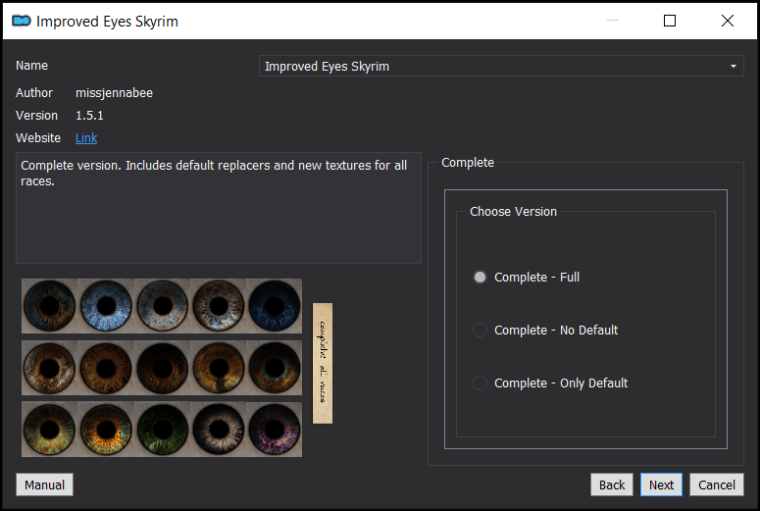Viewport: 760px width, 511px height.
Task: Choose Complete - No Default version
Action: pos(545,331)
